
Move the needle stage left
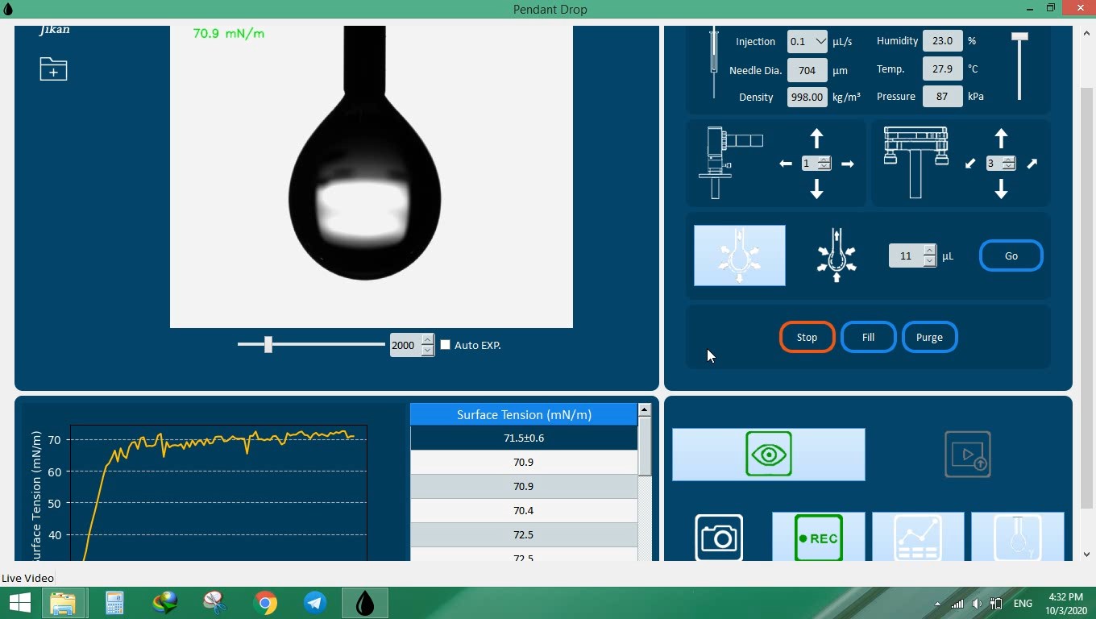tap(786, 164)
